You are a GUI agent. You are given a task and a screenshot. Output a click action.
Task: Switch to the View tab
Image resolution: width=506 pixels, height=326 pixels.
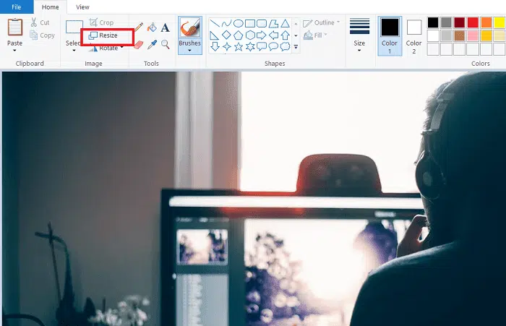[82, 7]
